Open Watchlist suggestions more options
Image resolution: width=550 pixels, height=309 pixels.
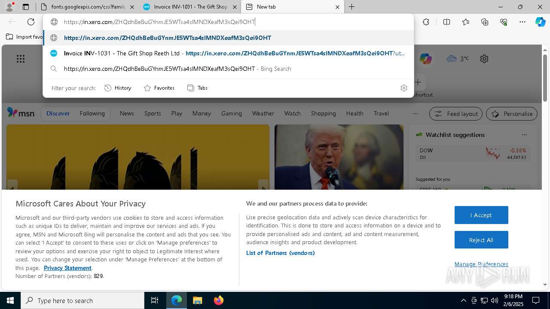click(x=524, y=135)
